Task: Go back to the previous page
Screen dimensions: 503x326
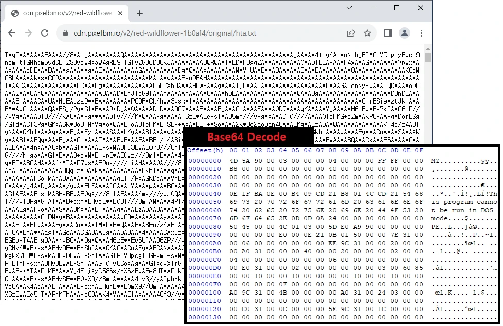Action: pyautogui.click(x=12, y=33)
